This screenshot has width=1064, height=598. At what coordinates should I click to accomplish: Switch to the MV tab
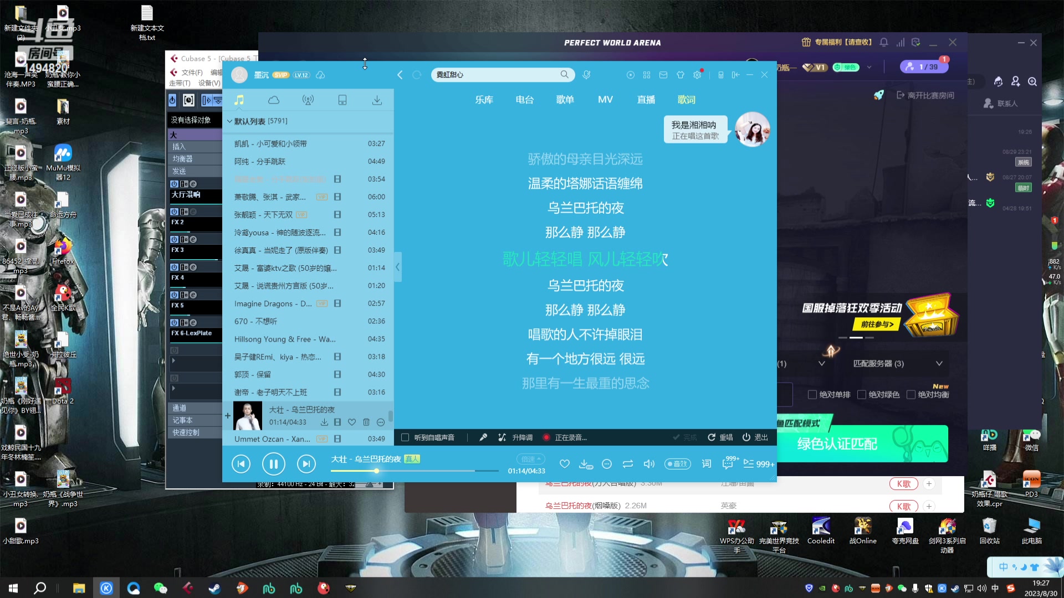(x=605, y=100)
